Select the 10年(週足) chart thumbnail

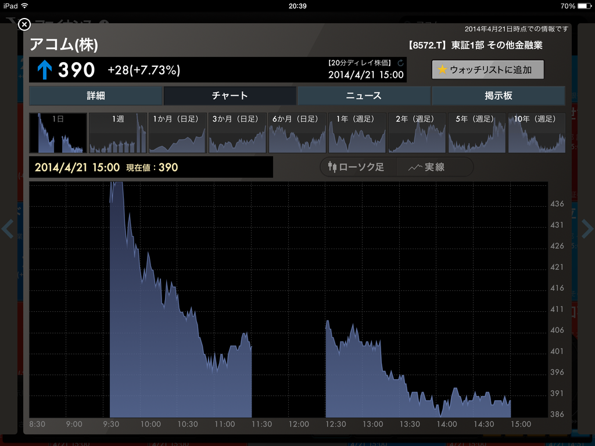[x=537, y=133]
